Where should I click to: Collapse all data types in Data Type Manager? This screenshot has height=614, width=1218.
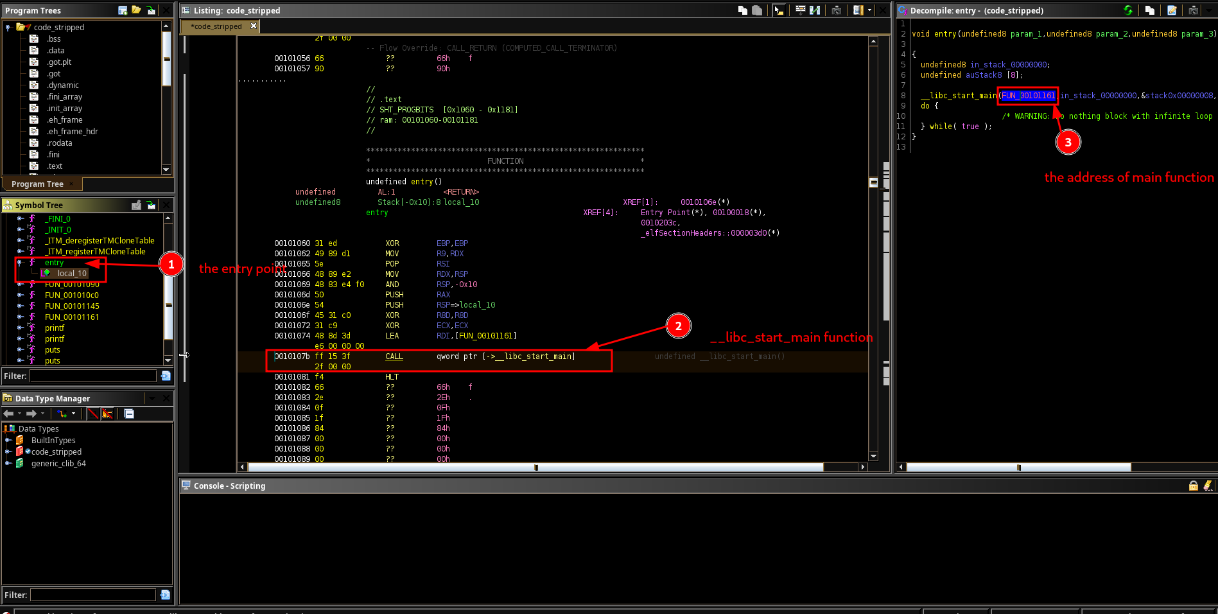[x=129, y=414]
